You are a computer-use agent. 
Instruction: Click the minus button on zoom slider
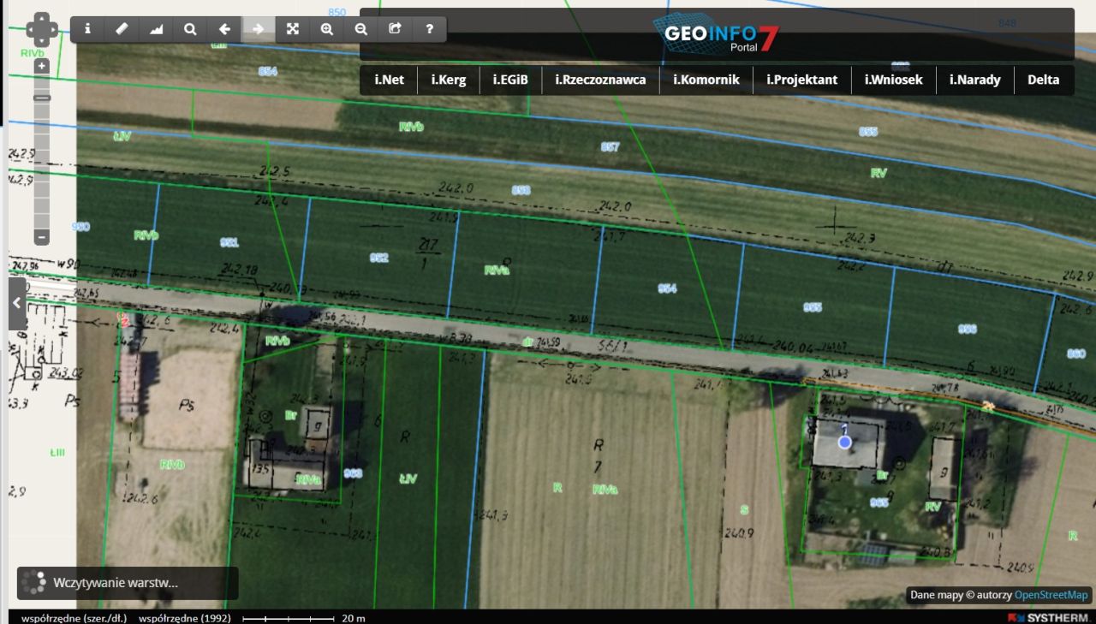coord(42,236)
